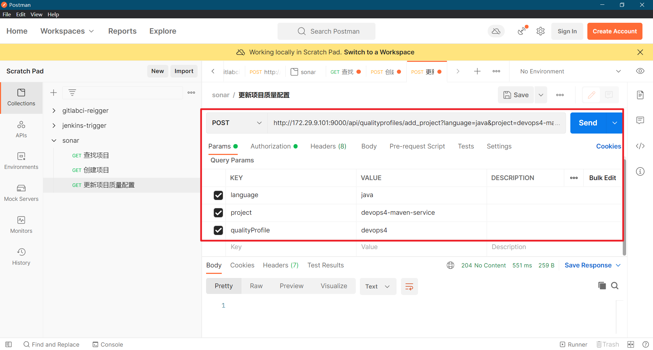Click the filter collections icon
Viewport: 653px width, 350px height.
(72, 92)
